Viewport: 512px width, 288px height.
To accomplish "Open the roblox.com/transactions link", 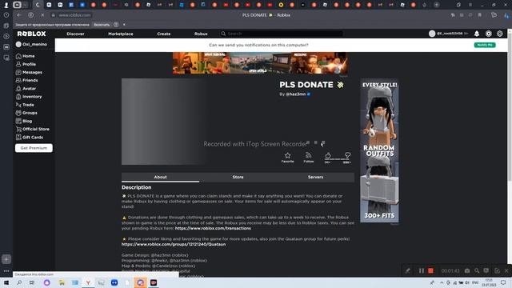I will point(213,229).
